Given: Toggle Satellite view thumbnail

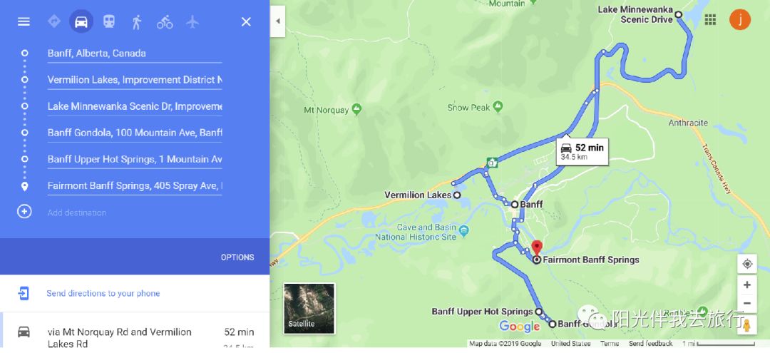Looking at the screenshot, I should 309,308.
